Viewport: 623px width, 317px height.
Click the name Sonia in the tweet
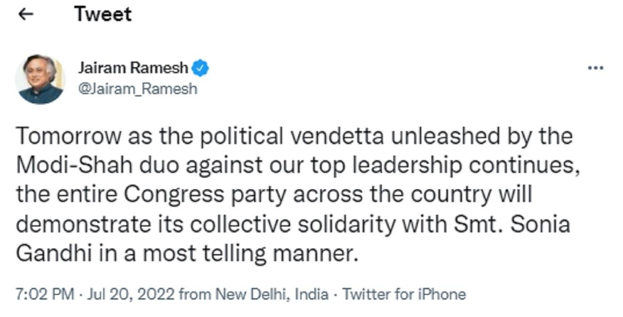[540, 224]
